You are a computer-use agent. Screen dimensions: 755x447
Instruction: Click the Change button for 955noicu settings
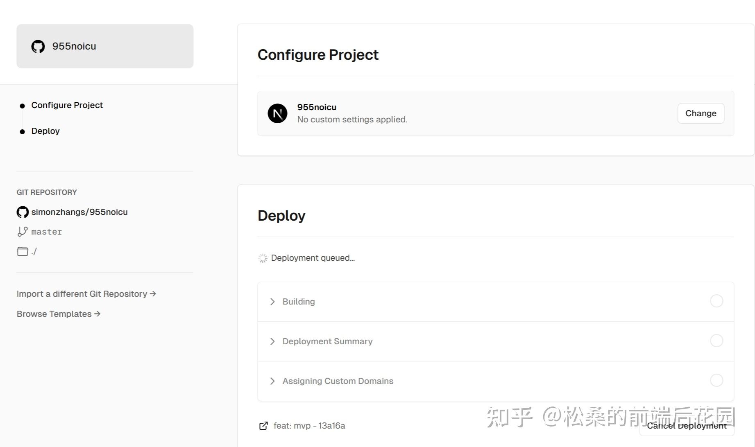tap(701, 113)
